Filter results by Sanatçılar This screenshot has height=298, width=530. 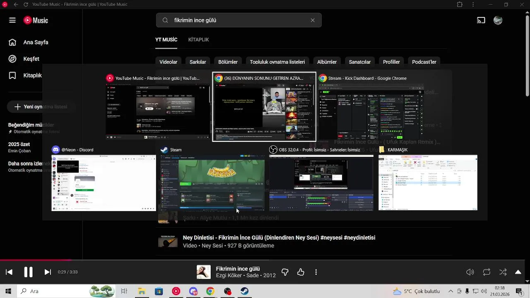click(x=360, y=62)
